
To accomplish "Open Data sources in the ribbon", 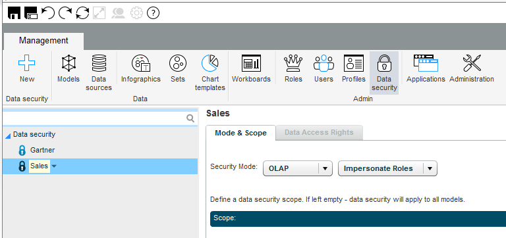I will pyautogui.click(x=99, y=73).
